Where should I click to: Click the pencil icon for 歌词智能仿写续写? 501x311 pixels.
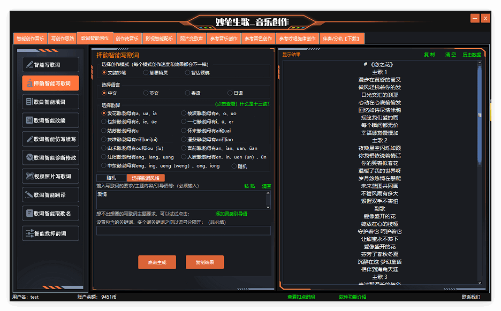click(29, 139)
